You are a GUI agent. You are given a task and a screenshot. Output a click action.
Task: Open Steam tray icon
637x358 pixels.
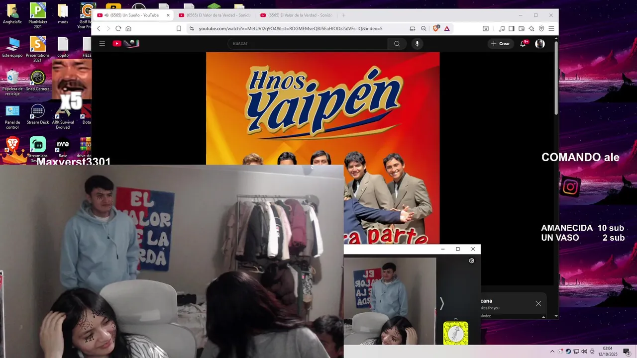pyautogui.click(x=568, y=352)
